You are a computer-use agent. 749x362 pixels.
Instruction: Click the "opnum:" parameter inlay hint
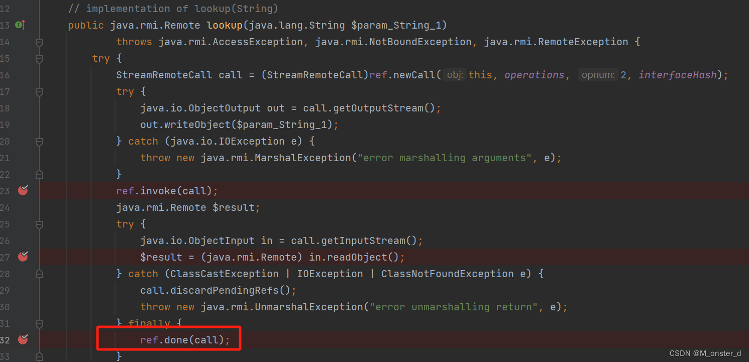(598, 75)
